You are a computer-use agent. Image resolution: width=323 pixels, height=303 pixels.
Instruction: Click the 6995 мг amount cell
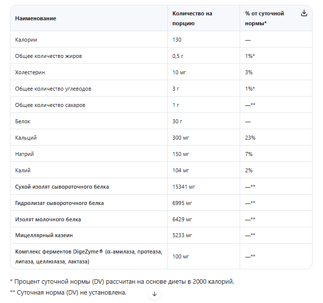[182, 203]
